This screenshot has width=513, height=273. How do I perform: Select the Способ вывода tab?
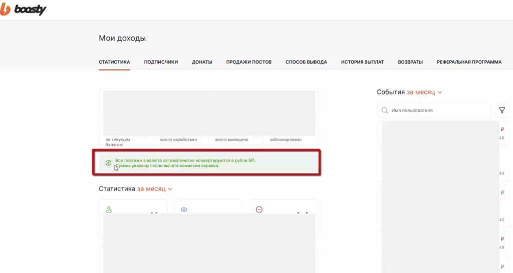coord(306,62)
